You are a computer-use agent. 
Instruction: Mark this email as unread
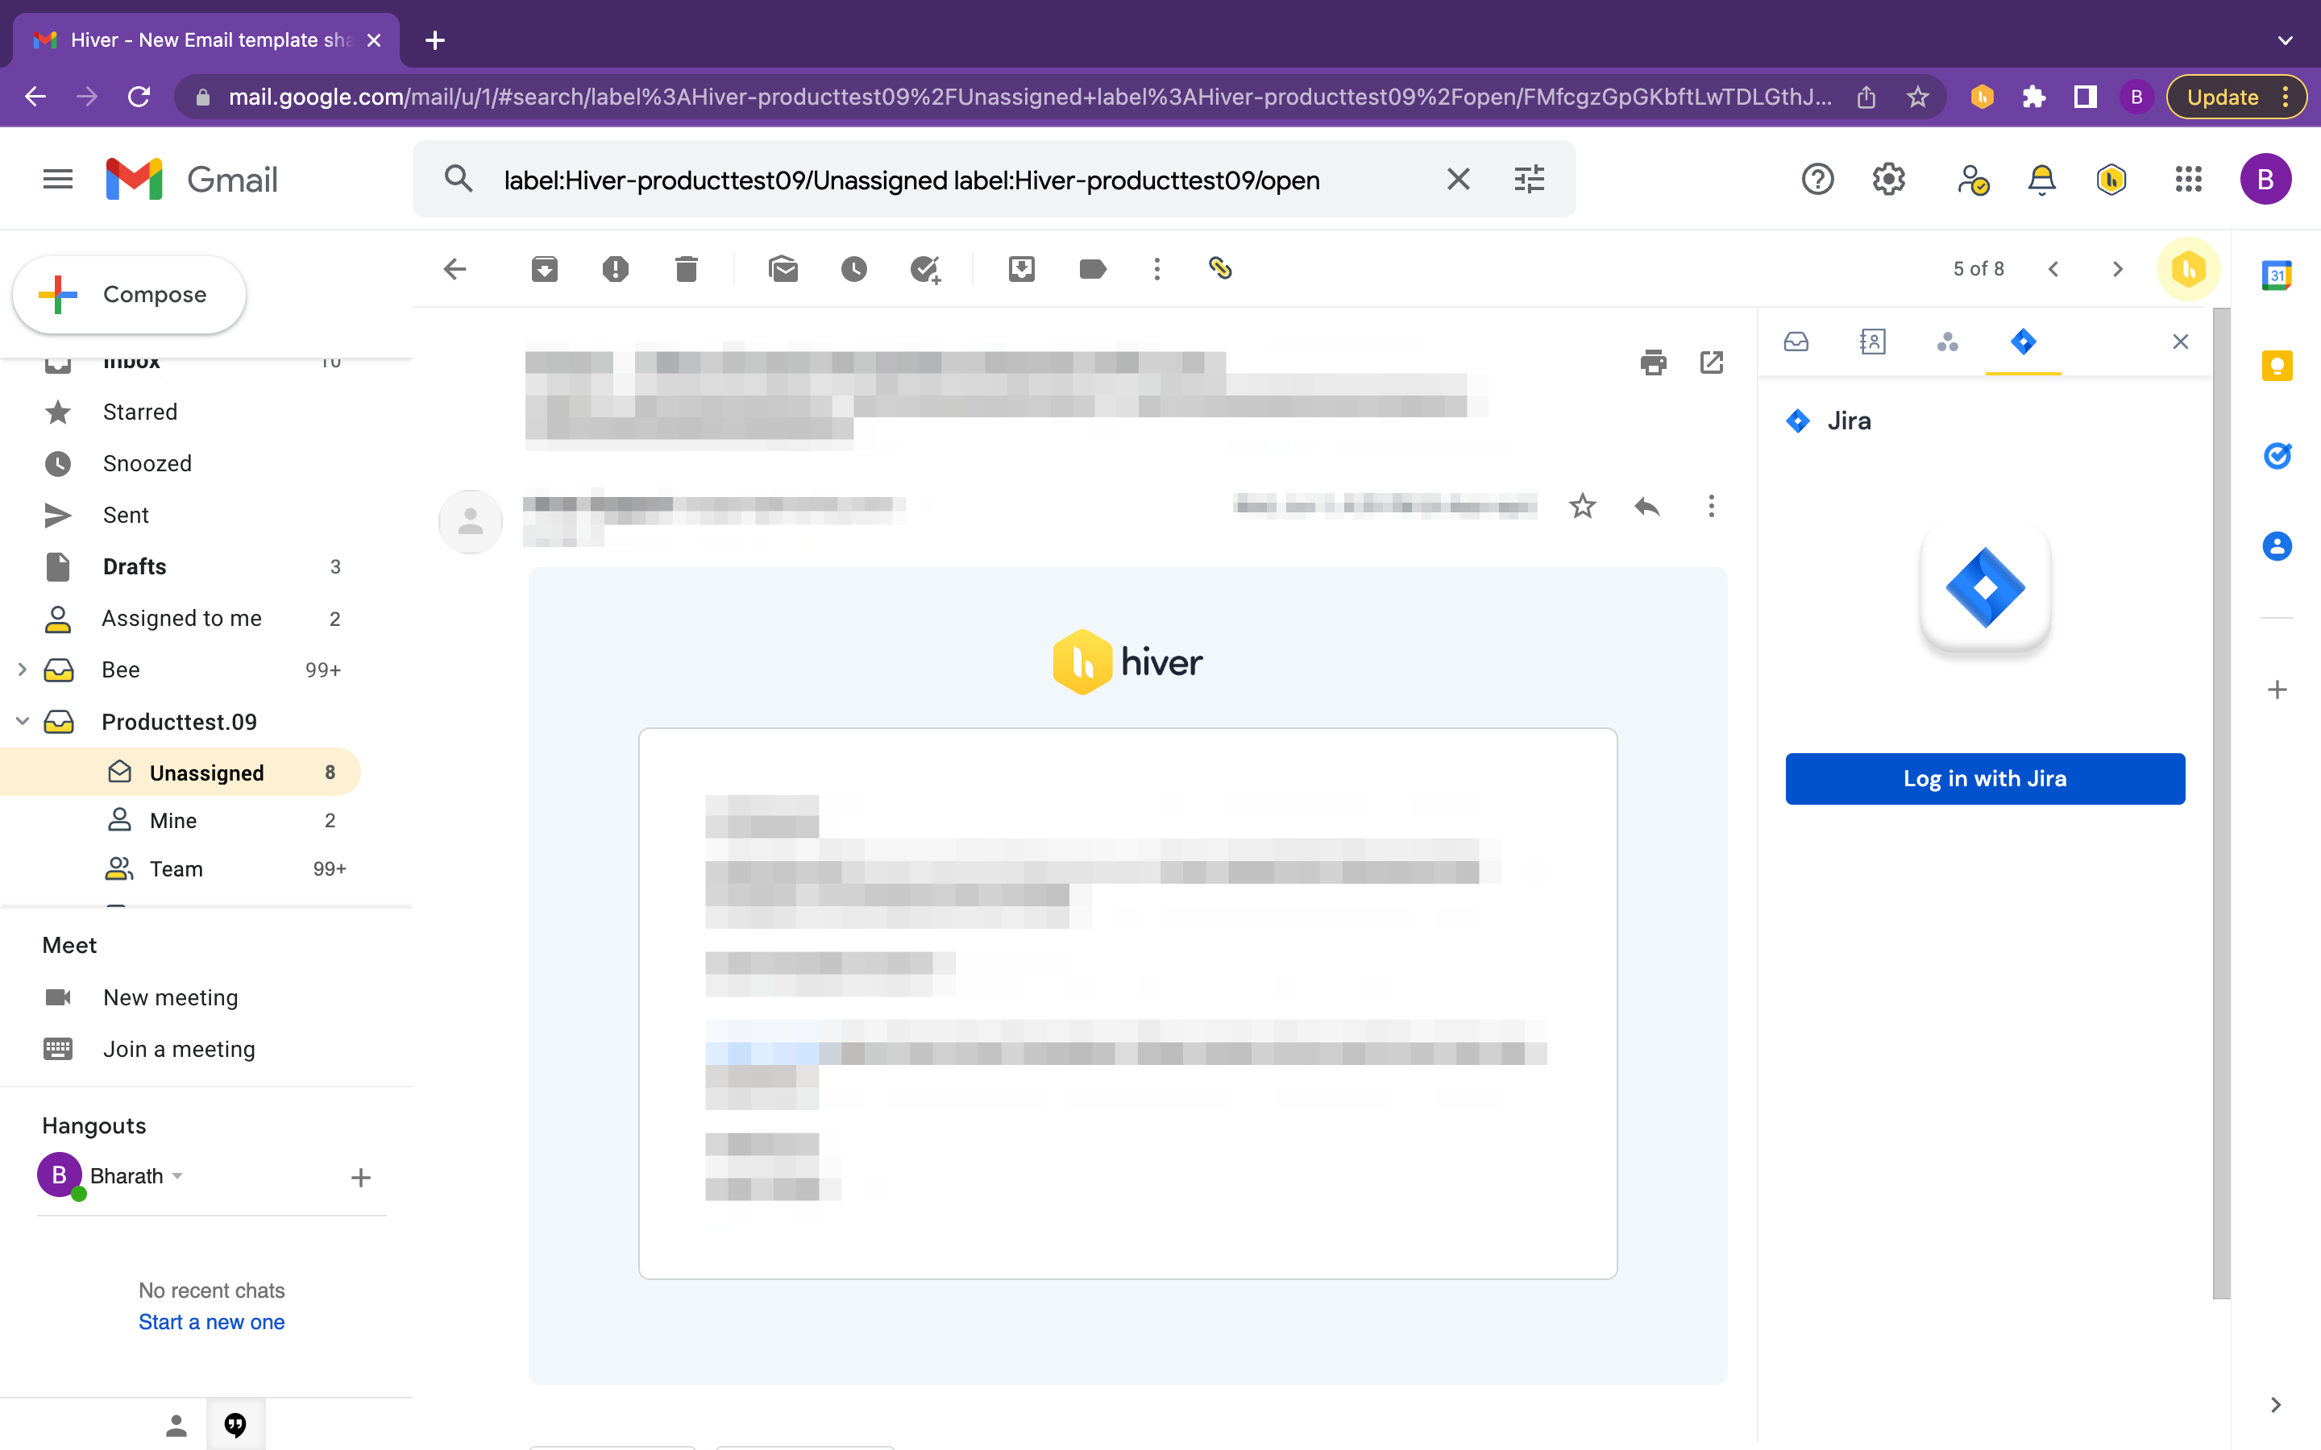point(783,270)
